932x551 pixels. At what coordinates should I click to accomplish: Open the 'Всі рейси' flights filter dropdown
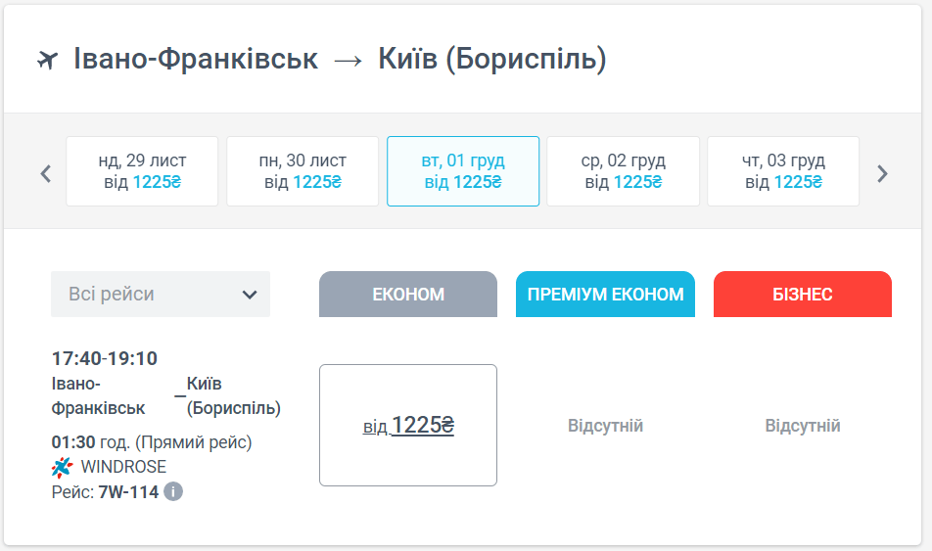click(161, 294)
